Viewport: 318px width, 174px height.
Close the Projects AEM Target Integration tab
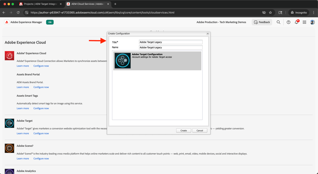61,4
